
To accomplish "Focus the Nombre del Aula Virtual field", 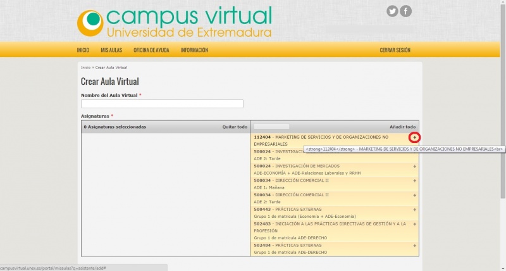I will (x=162, y=104).
